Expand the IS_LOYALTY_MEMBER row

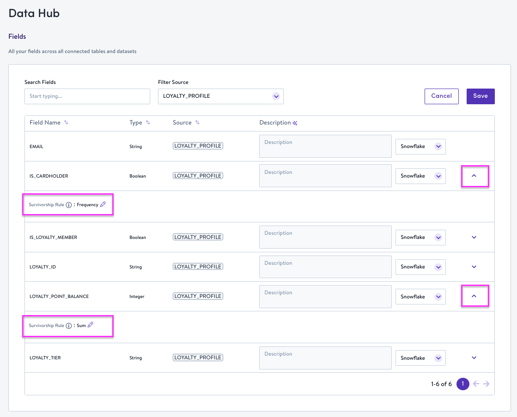click(474, 237)
